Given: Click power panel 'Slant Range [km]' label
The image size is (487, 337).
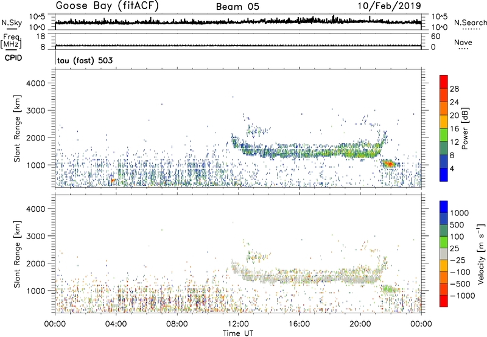Looking at the screenshot, I should point(17,129).
